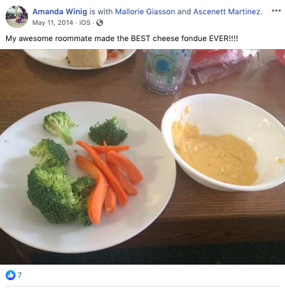The height and width of the screenshot is (292, 285).
Task: Click the blue thumbs-up like reaction icon
Action: (11, 275)
